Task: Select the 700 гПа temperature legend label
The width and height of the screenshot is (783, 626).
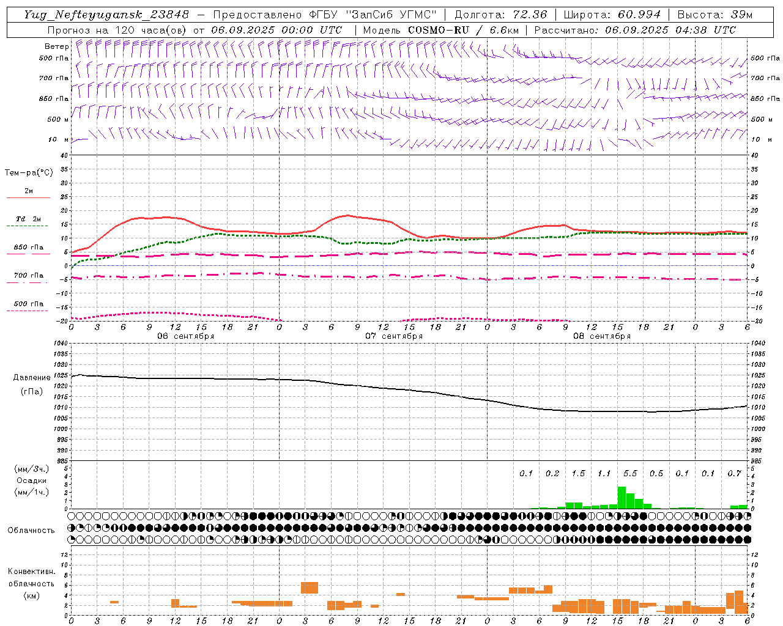Action: coord(29,276)
